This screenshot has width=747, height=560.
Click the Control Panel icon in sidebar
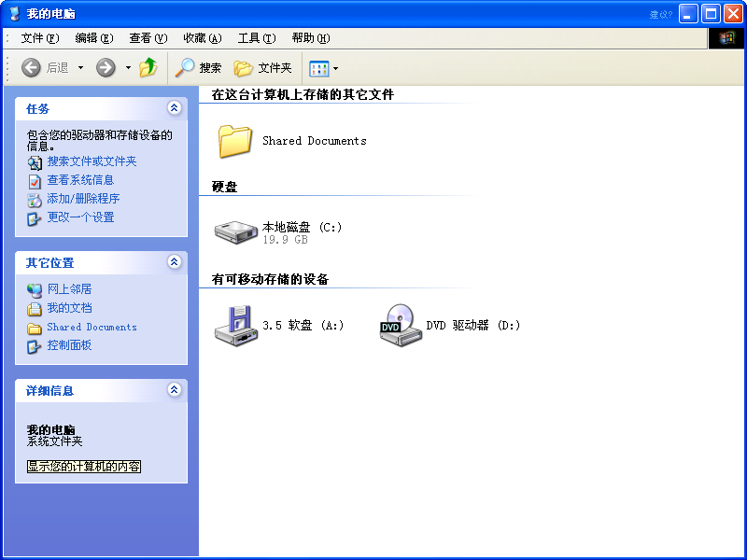pos(35,346)
